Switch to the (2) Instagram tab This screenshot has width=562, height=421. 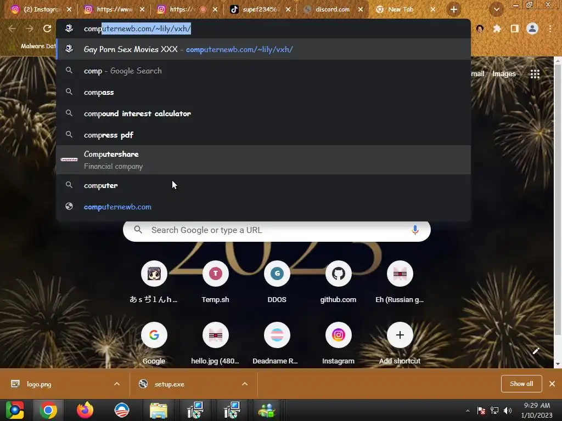pos(41,9)
